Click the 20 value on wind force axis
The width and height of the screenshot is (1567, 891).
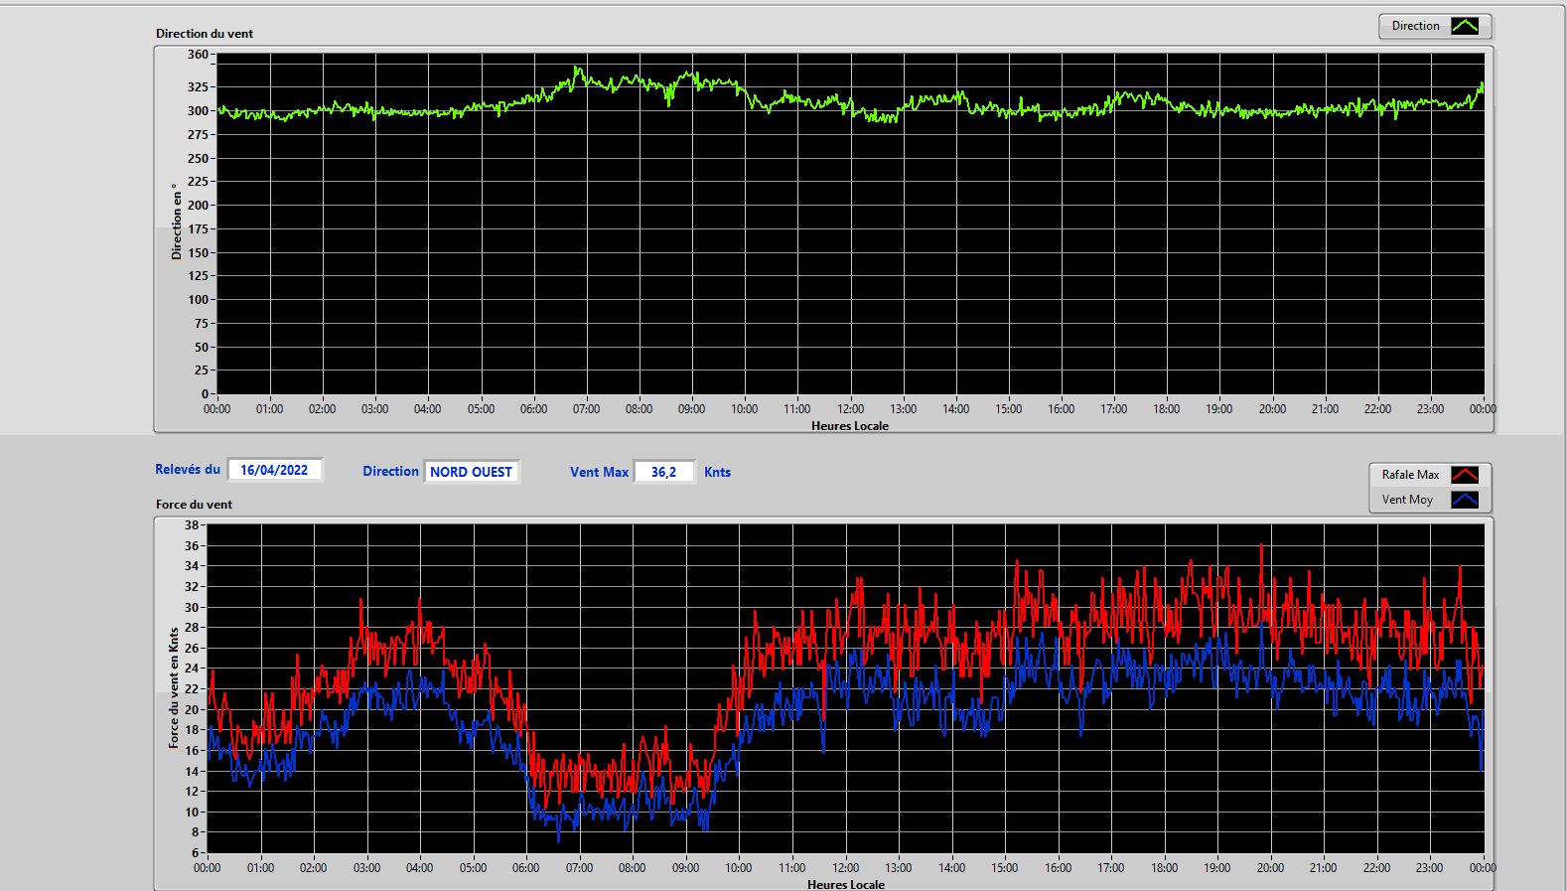click(192, 710)
